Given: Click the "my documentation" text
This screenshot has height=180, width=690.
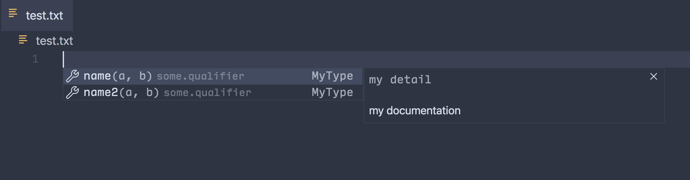Looking at the screenshot, I should [x=415, y=111].
